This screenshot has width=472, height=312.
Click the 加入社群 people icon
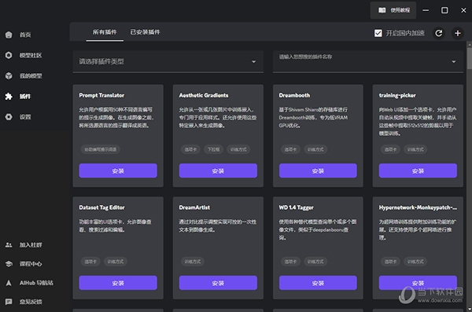point(9,245)
